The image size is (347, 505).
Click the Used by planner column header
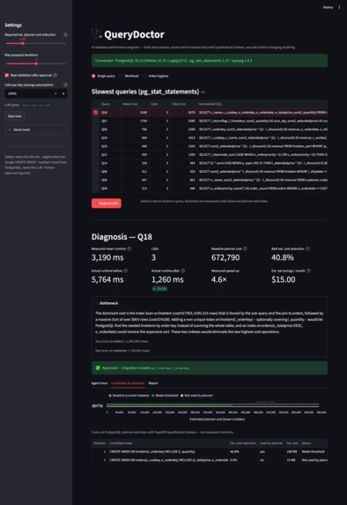pyautogui.click(x=271, y=443)
